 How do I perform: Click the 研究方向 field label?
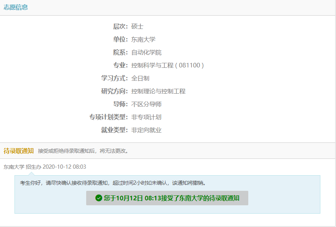[114, 91]
